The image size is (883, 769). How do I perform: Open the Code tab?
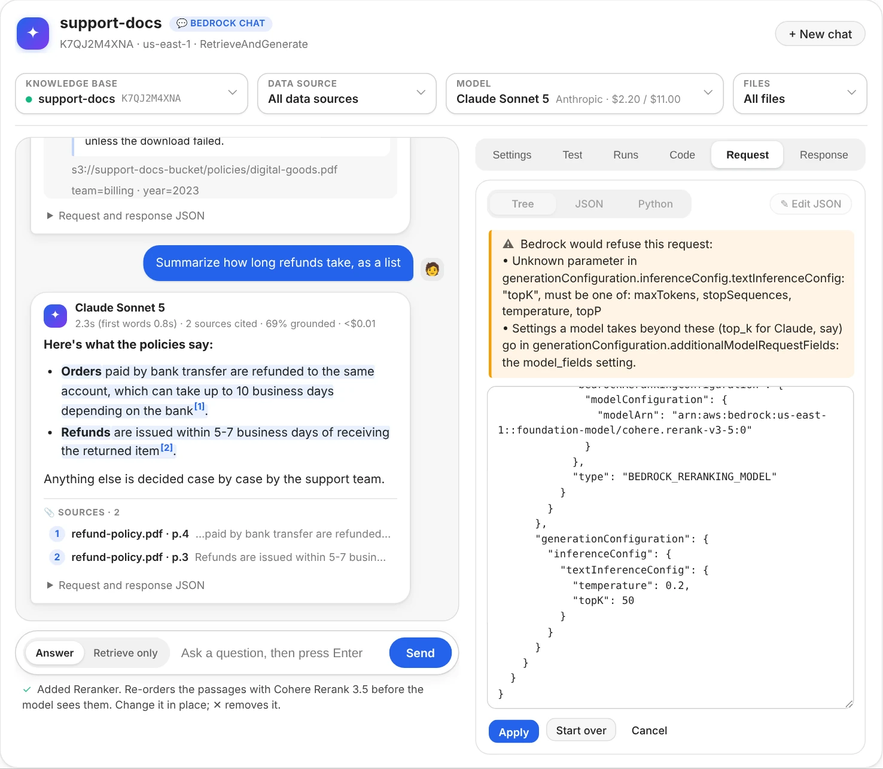coord(683,155)
